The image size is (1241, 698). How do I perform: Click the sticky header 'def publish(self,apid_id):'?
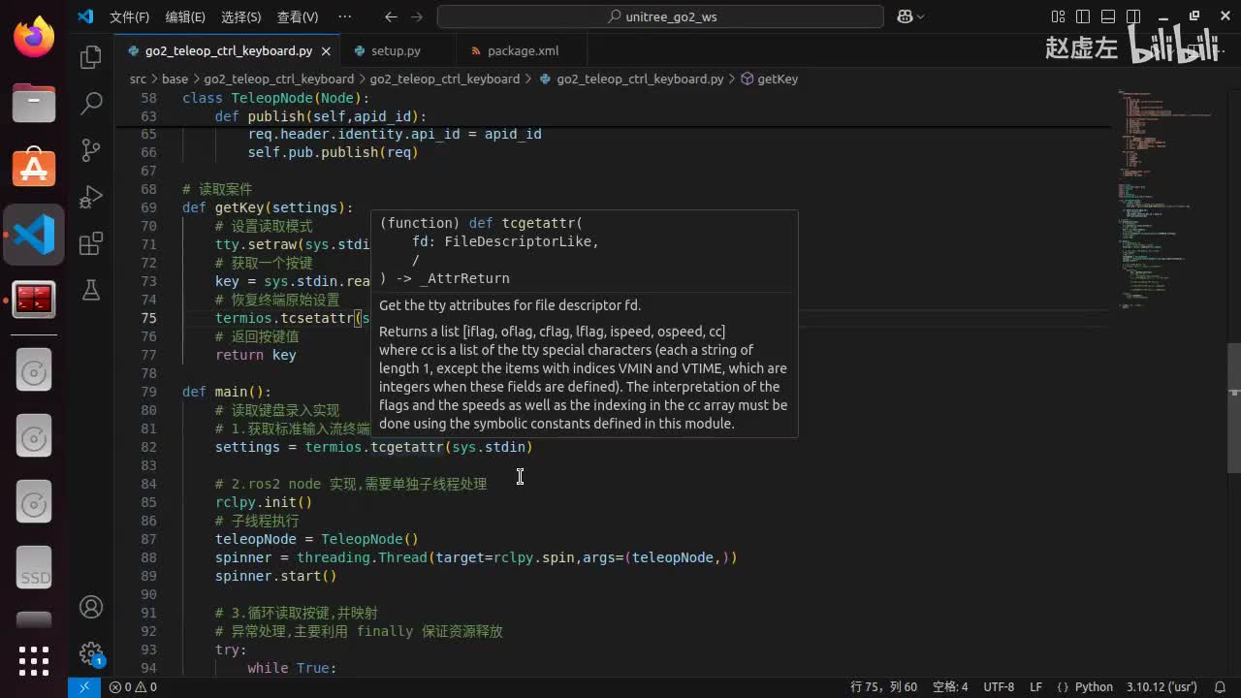point(321,116)
